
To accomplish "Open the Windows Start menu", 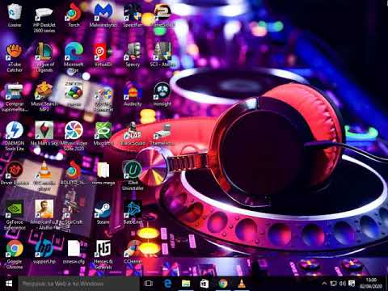I will (x=9, y=284).
